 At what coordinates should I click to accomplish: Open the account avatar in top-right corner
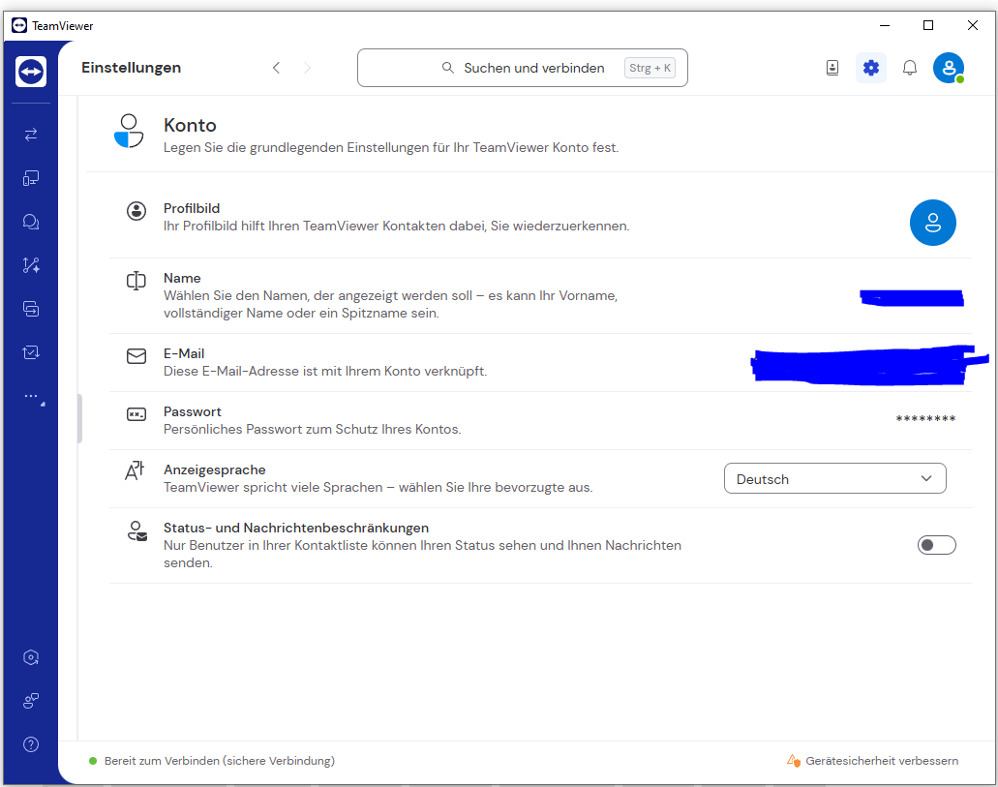[x=949, y=68]
